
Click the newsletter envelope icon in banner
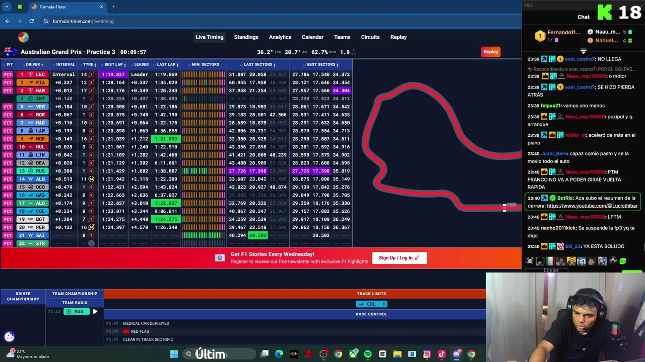[220, 258]
